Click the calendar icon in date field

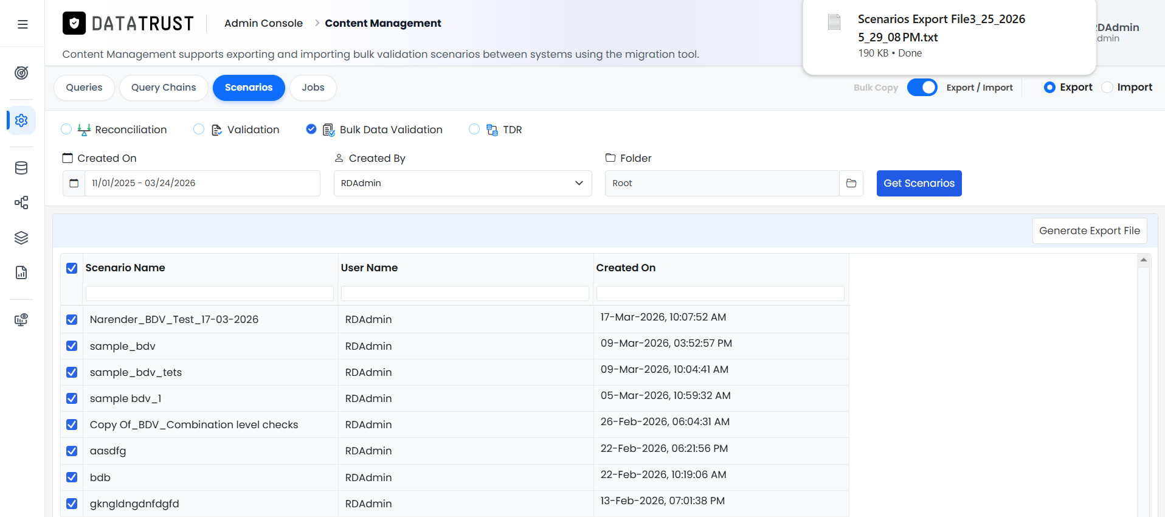74,183
